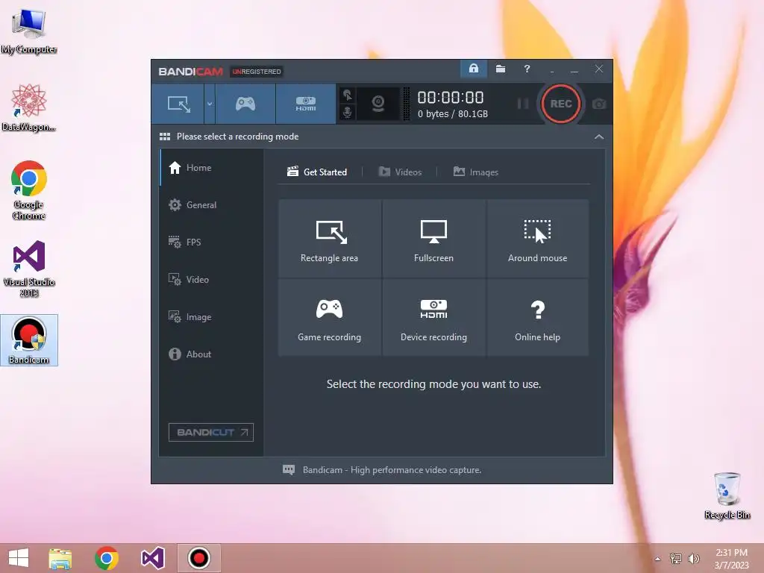This screenshot has width=764, height=573.
Task: Open the taskbar clock 2:31 PM
Action: coord(731,559)
